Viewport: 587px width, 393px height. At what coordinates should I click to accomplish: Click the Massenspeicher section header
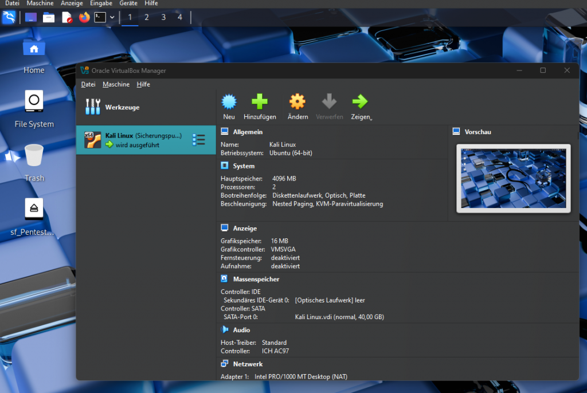(x=256, y=279)
